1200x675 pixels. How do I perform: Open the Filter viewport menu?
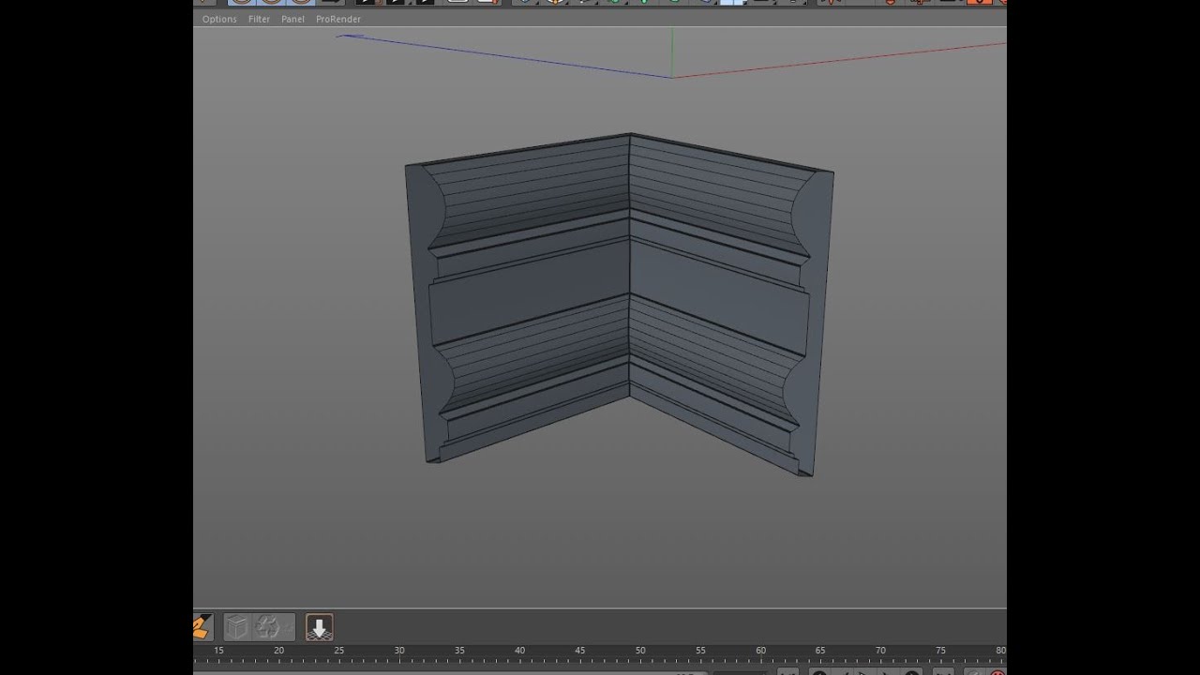tap(259, 19)
